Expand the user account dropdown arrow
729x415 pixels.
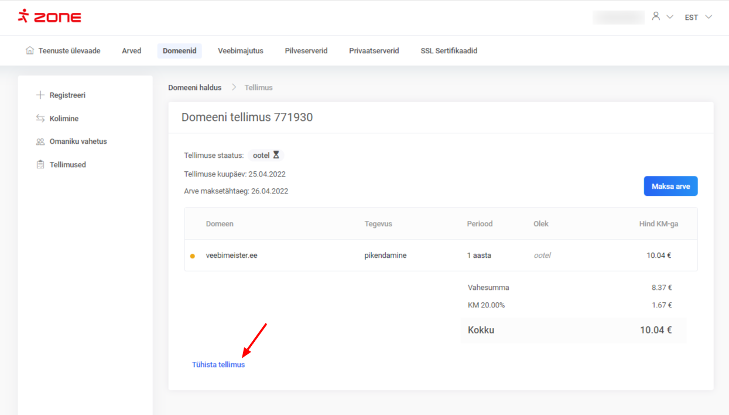pyautogui.click(x=670, y=17)
